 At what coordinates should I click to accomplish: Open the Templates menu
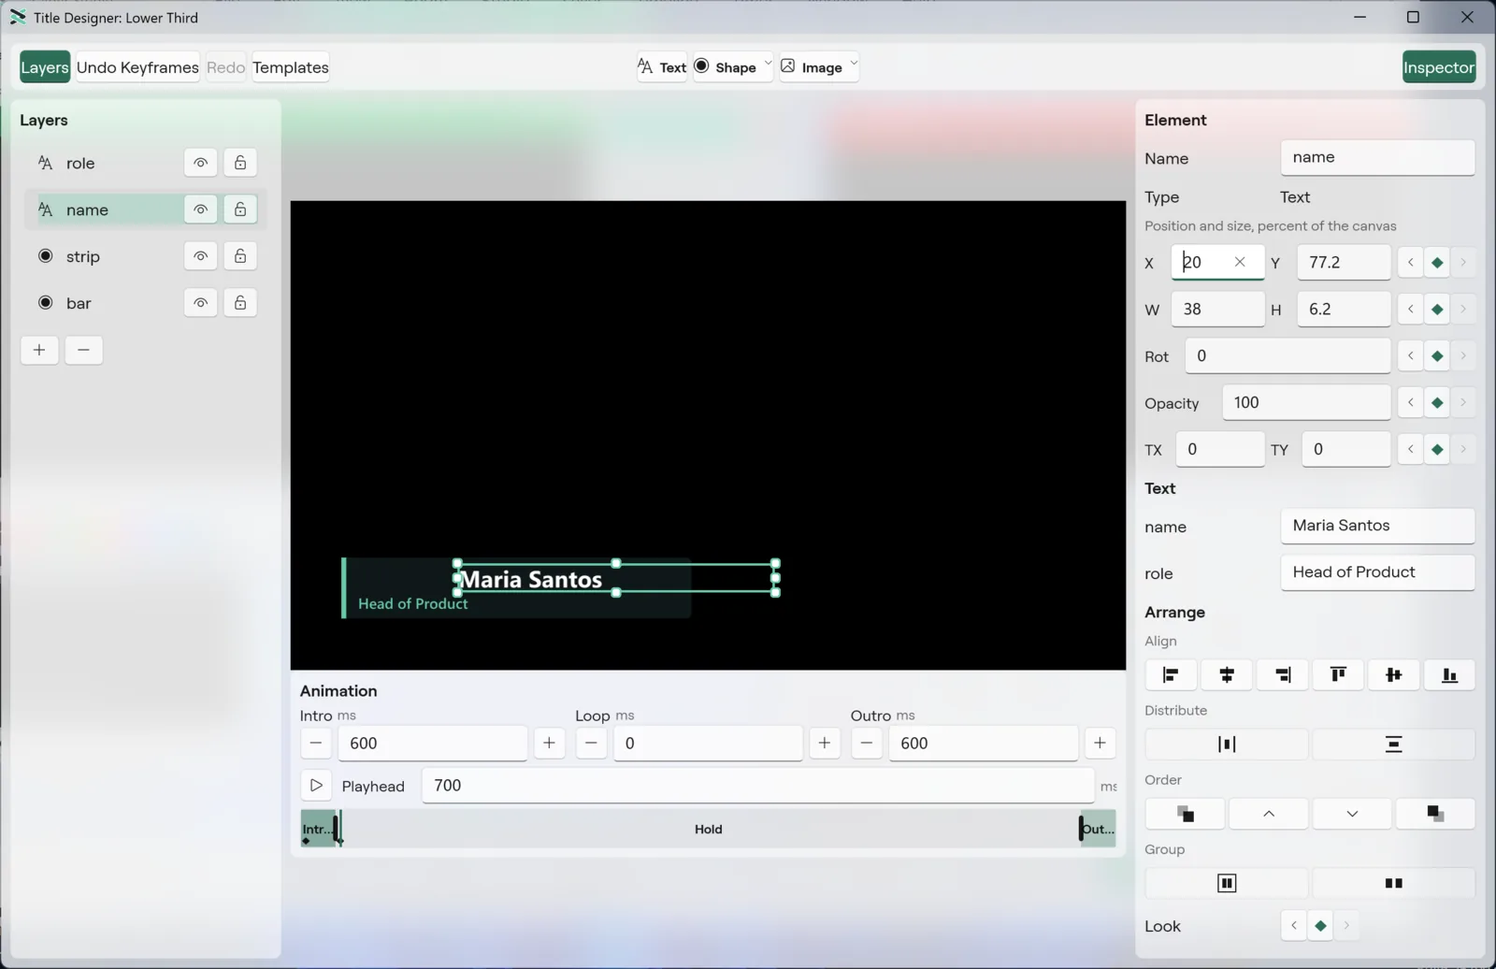click(291, 67)
